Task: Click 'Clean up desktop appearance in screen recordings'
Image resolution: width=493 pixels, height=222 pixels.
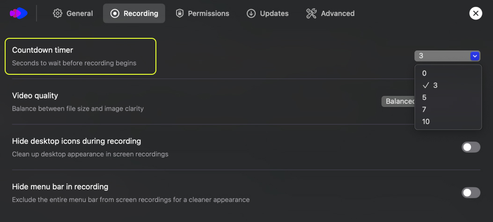Action: click(x=90, y=154)
